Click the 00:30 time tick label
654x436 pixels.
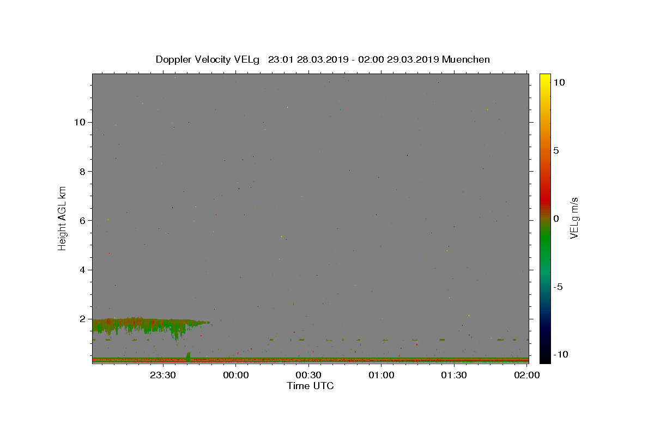pos(308,375)
